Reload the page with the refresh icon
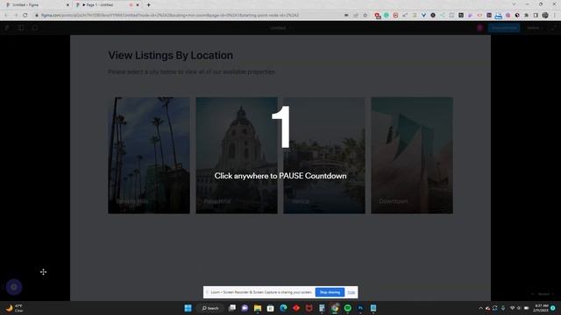 click(x=25, y=16)
